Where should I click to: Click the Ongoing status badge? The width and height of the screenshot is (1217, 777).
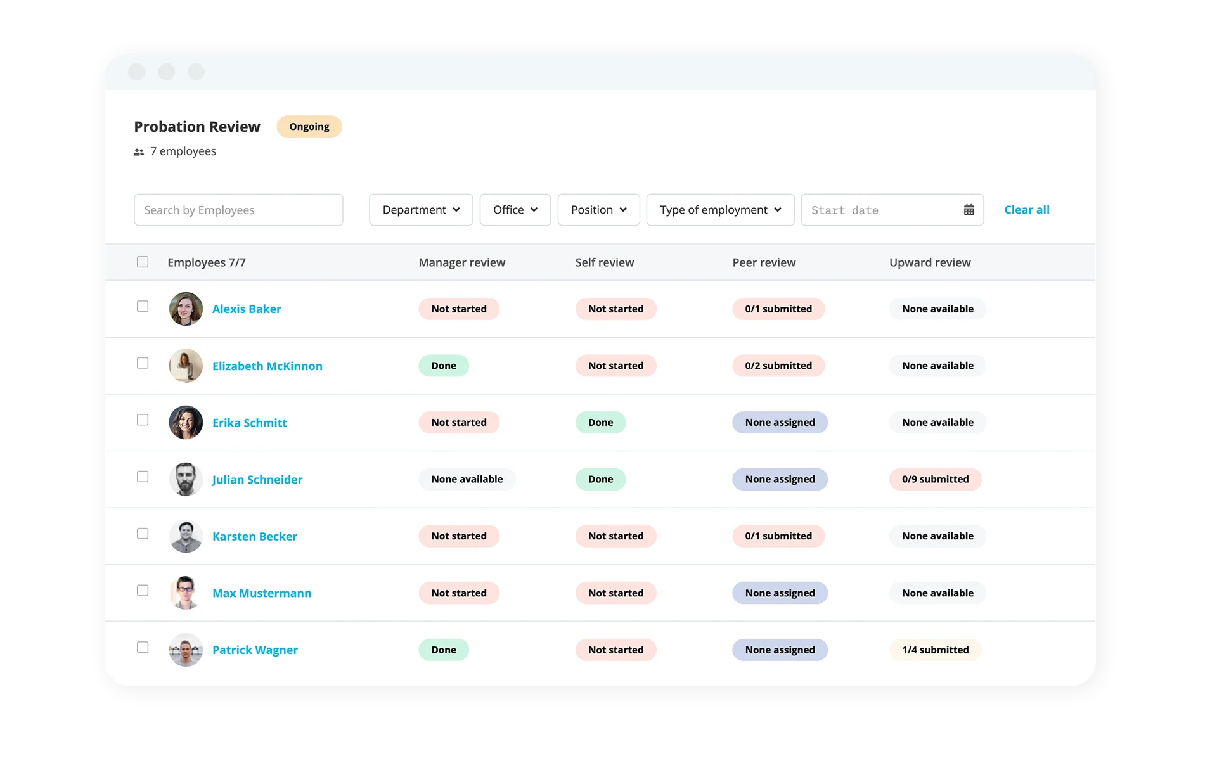(x=309, y=126)
